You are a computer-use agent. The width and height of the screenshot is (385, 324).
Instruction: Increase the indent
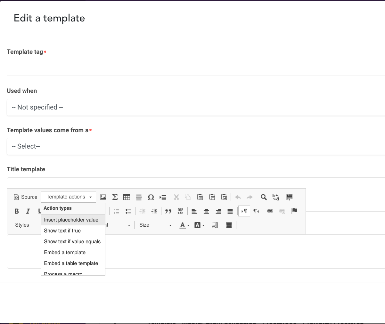tap(154, 211)
